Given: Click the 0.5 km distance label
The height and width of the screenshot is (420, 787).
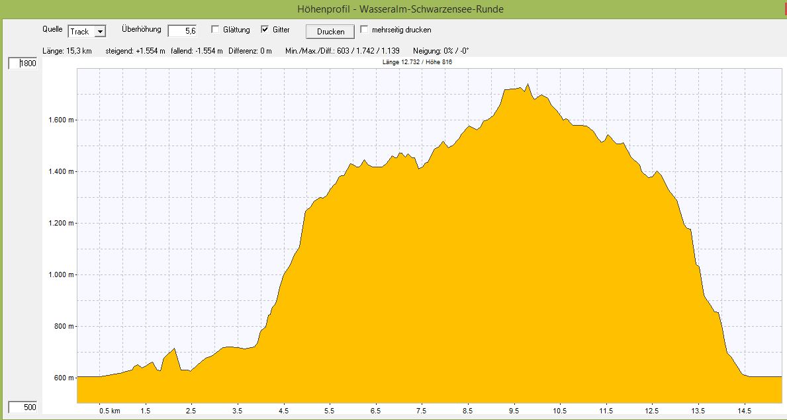Looking at the screenshot, I should coord(109,410).
